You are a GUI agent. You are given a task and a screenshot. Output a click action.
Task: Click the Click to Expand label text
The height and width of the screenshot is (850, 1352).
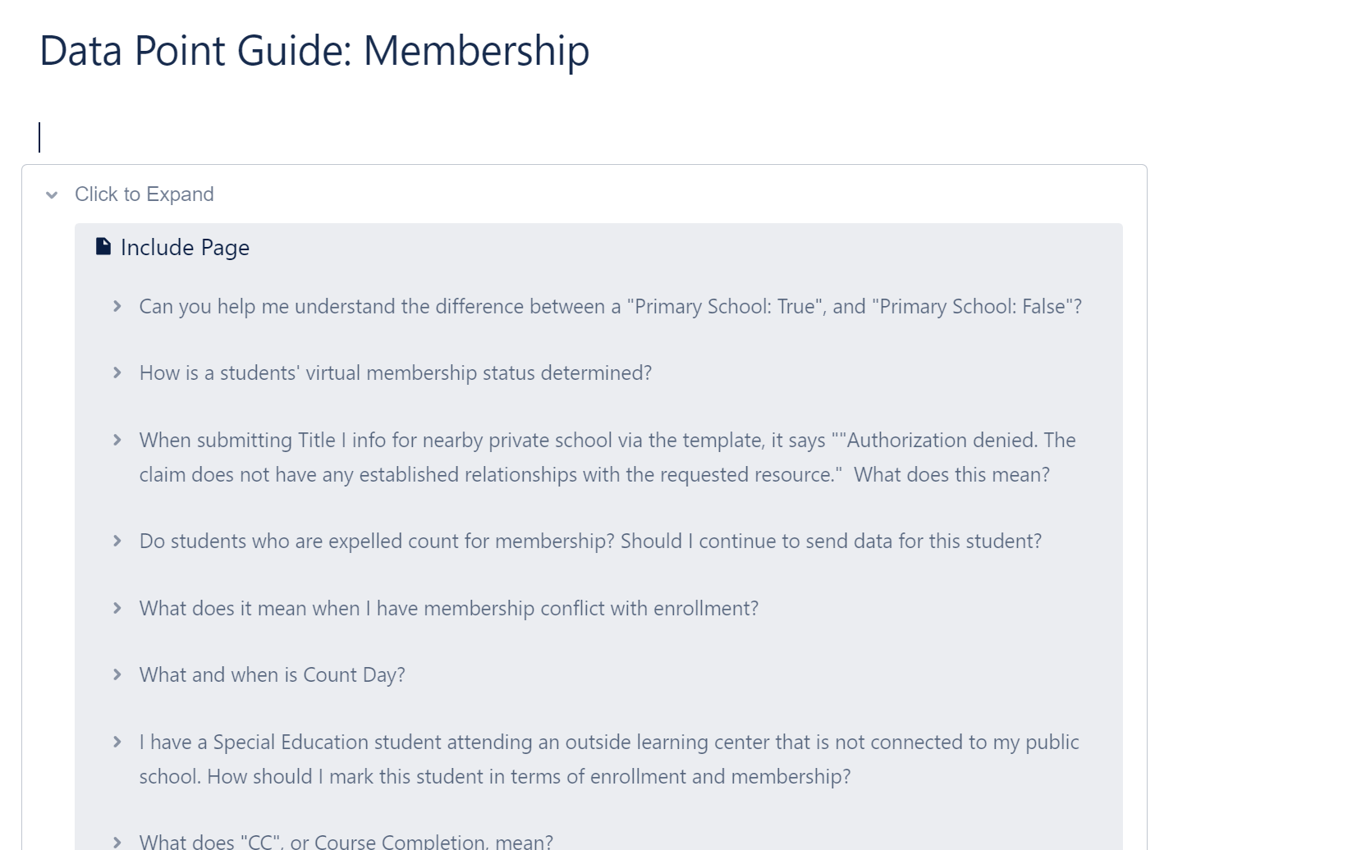click(x=144, y=194)
